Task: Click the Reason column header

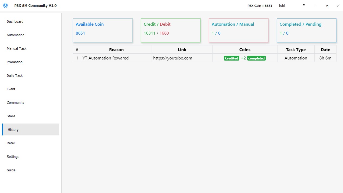Action: (x=116, y=50)
